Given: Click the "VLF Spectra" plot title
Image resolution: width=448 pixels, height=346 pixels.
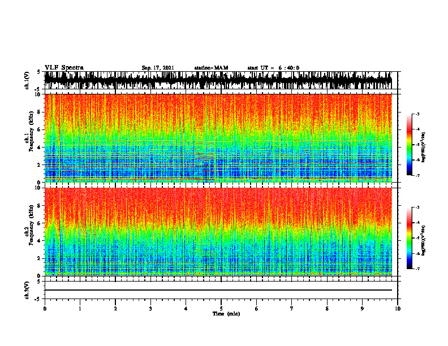Looking at the screenshot, I should coord(64,68).
